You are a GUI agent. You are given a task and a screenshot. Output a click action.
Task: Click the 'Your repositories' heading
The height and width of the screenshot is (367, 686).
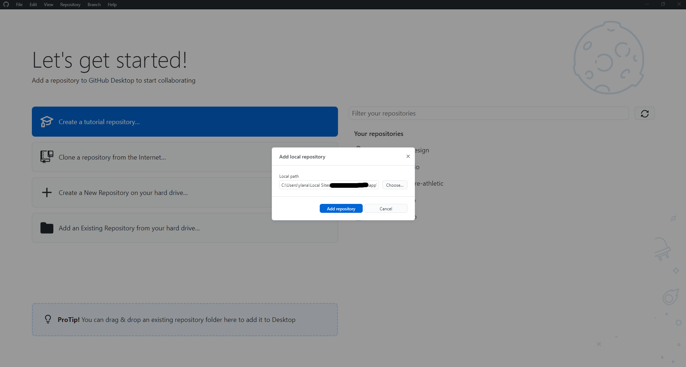pyautogui.click(x=378, y=134)
